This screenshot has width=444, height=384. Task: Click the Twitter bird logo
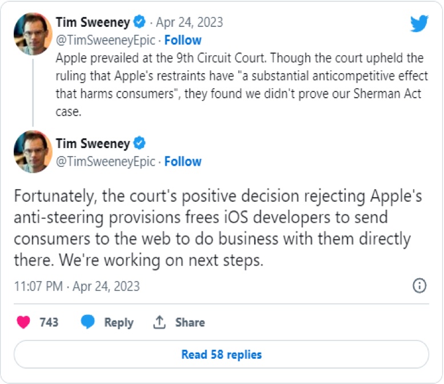pyautogui.click(x=419, y=23)
